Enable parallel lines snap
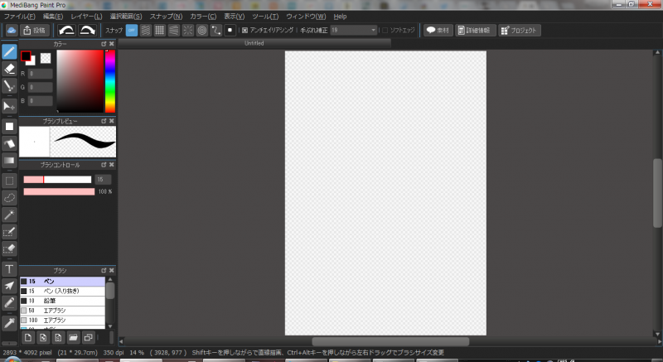 [146, 31]
